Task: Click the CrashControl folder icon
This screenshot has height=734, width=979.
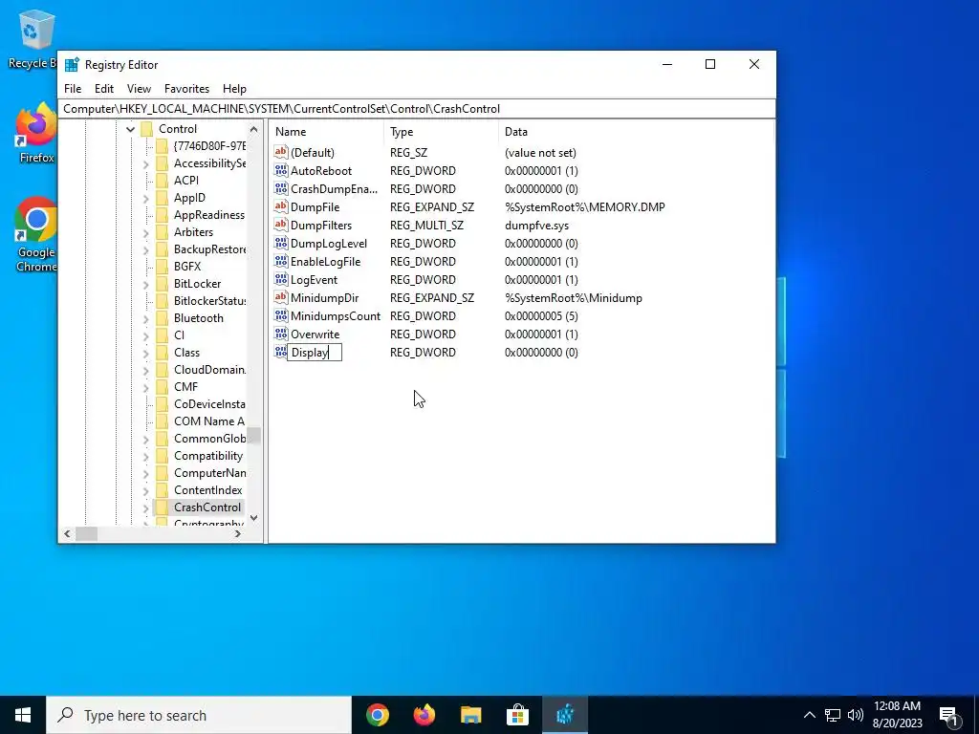Action: coord(162,507)
